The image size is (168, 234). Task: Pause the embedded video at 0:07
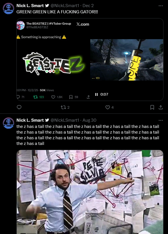tap(96, 94)
